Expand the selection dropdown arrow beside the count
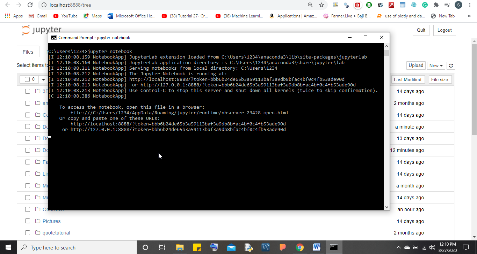 point(43,79)
